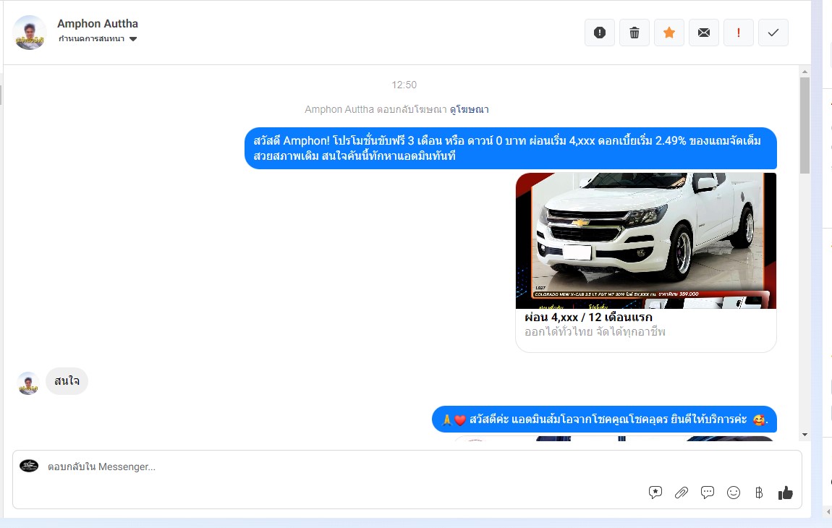
Task: Click the chat scrollbar up arrow
Action: coord(805,72)
